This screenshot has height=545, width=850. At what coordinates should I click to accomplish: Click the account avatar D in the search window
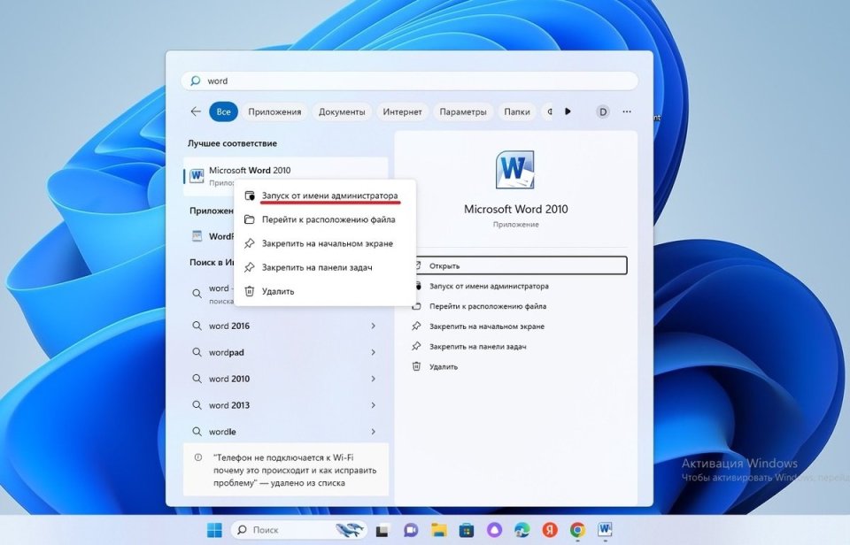tap(602, 111)
